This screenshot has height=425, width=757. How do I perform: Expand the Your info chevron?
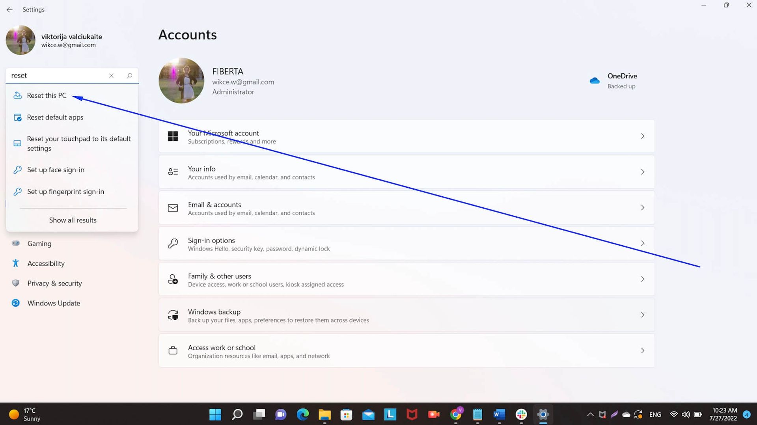tap(642, 172)
